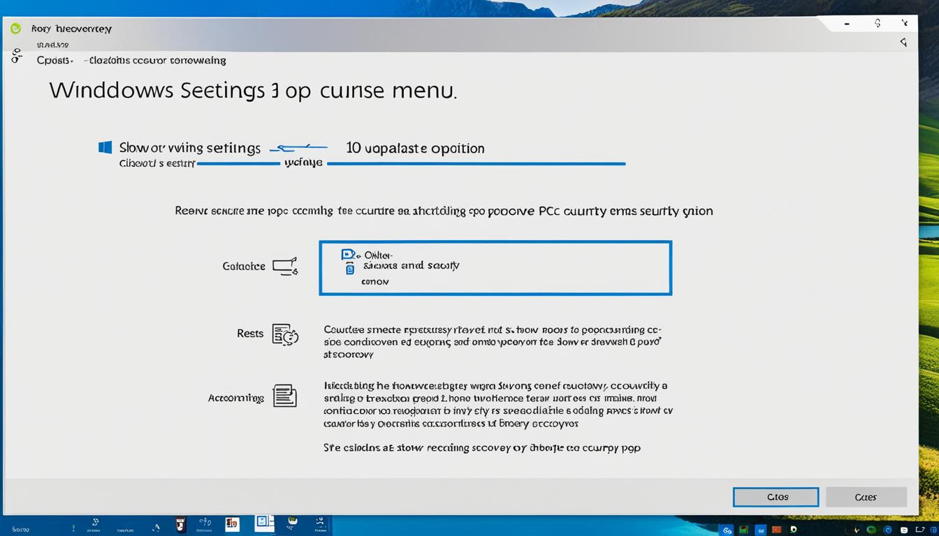
Task: Open the 'Claotitis cceuror torrowaing' breadcrumb item
Action: click(x=156, y=61)
